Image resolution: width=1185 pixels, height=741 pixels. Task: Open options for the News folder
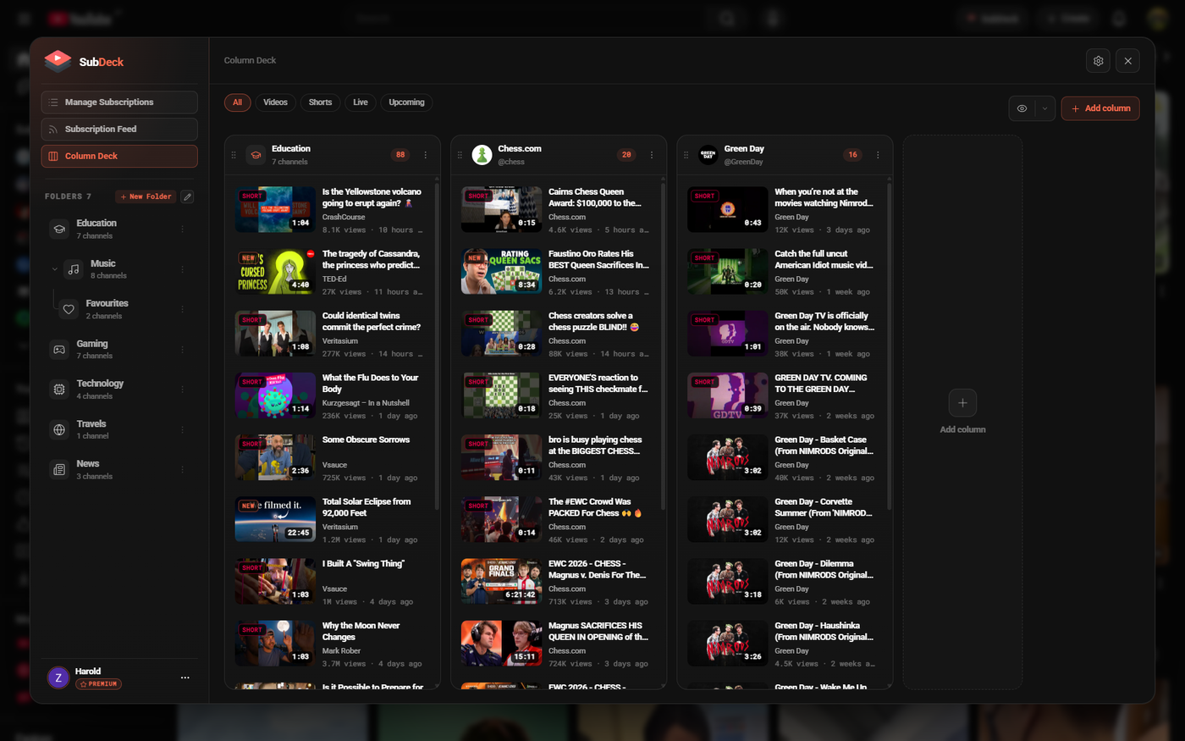[182, 469]
